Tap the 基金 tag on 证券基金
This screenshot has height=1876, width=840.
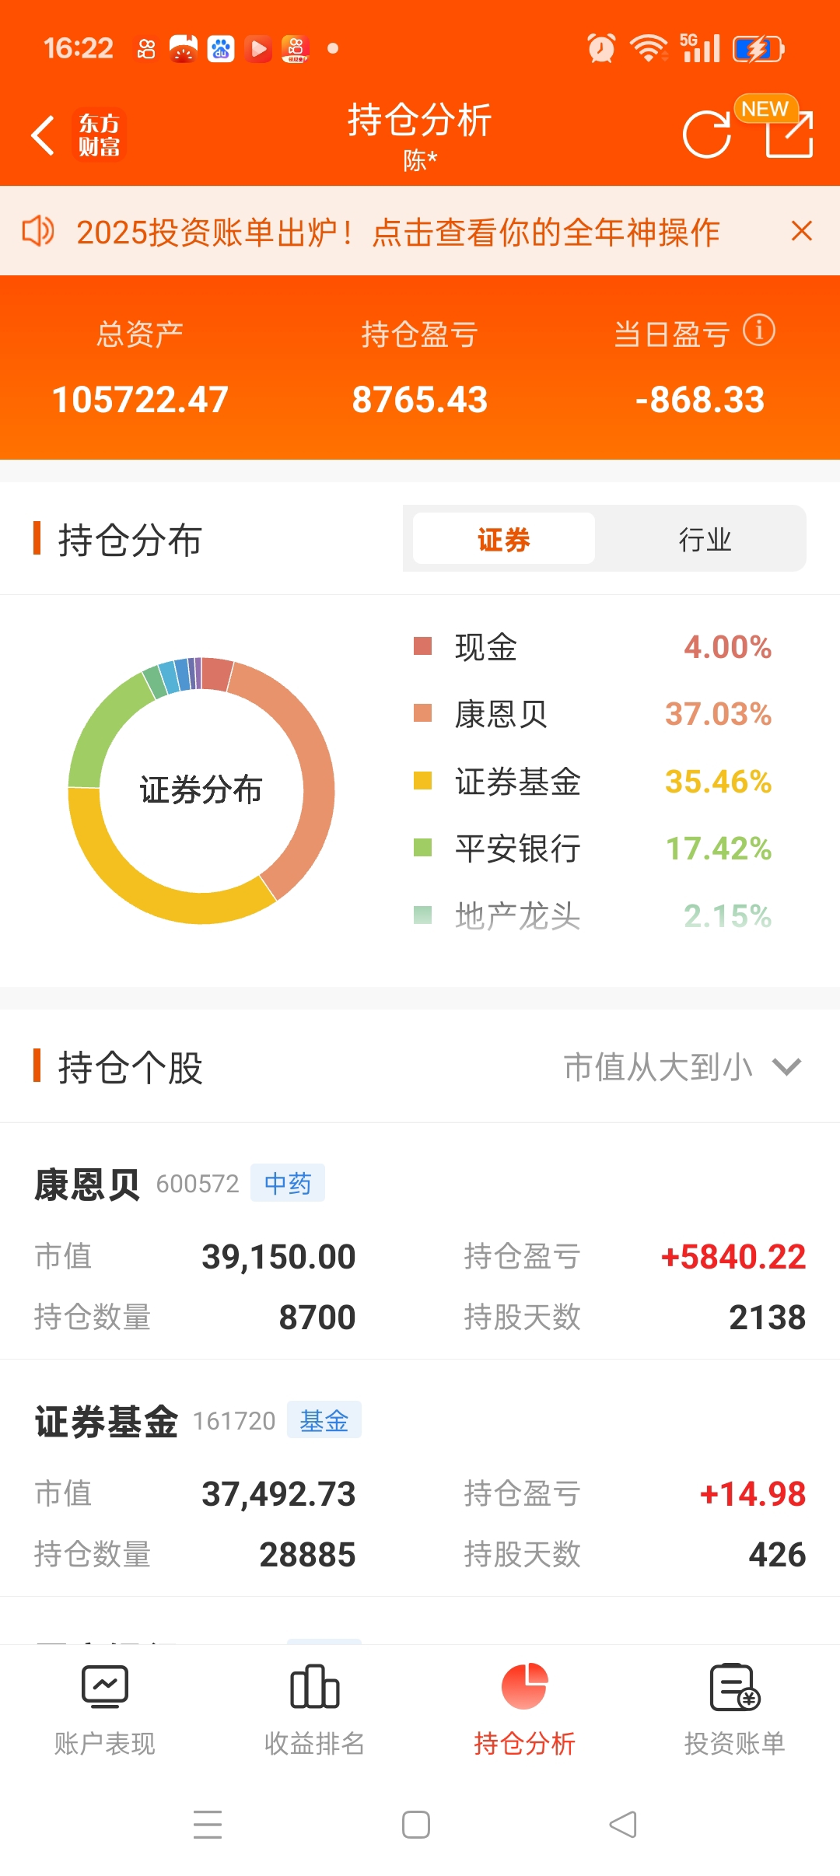(324, 1420)
